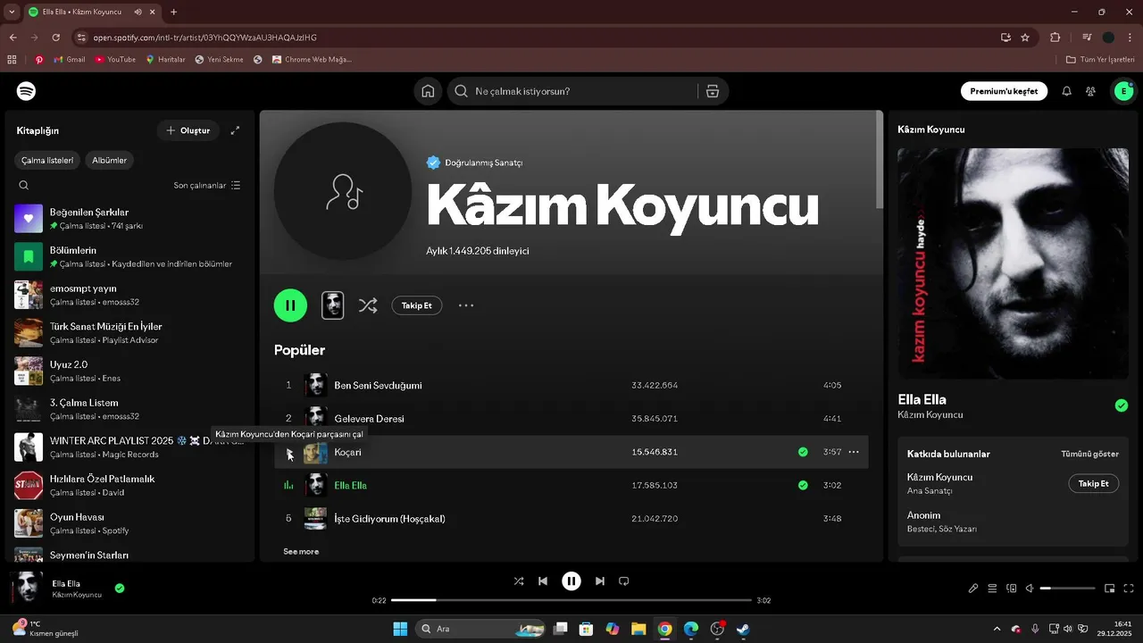1143x643 pixels.
Task: Open lyrics microphone icon
Action: point(973,589)
